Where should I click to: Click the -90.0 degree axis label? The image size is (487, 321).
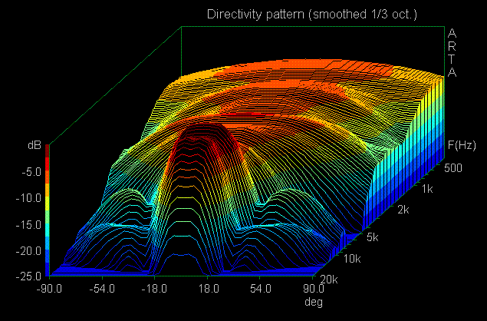pyautogui.click(x=50, y=289)
